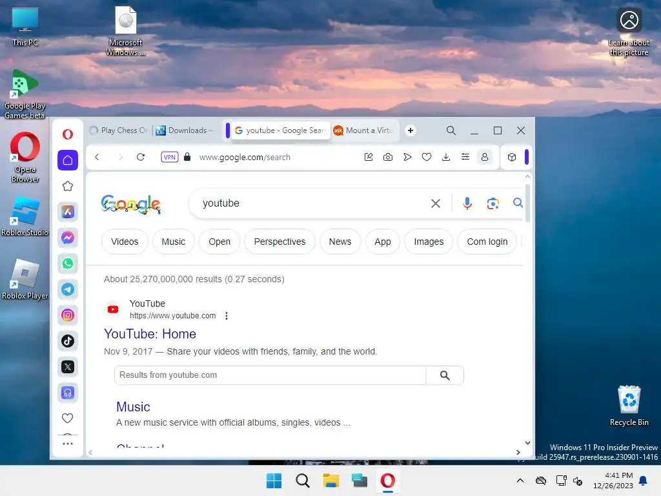Click the youtube.com sitelinks search button
The image size is (661, 496).
445,375
